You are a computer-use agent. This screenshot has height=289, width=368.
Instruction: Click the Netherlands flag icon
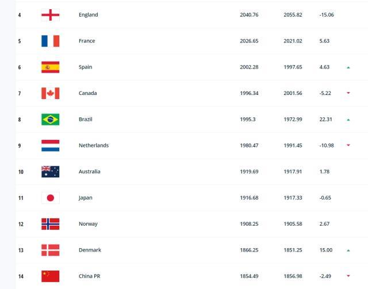tap(50, 146)
